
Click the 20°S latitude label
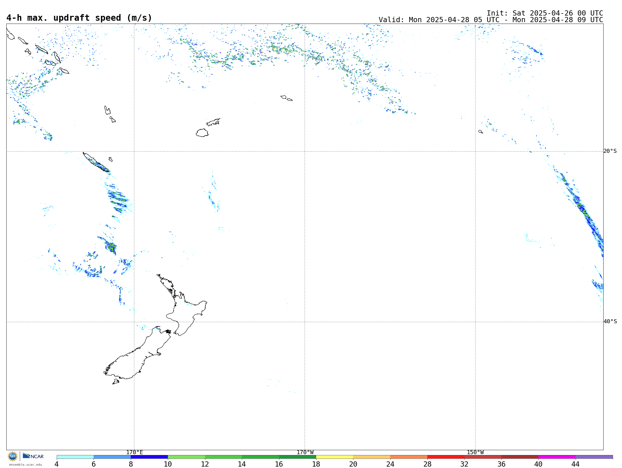610,151
